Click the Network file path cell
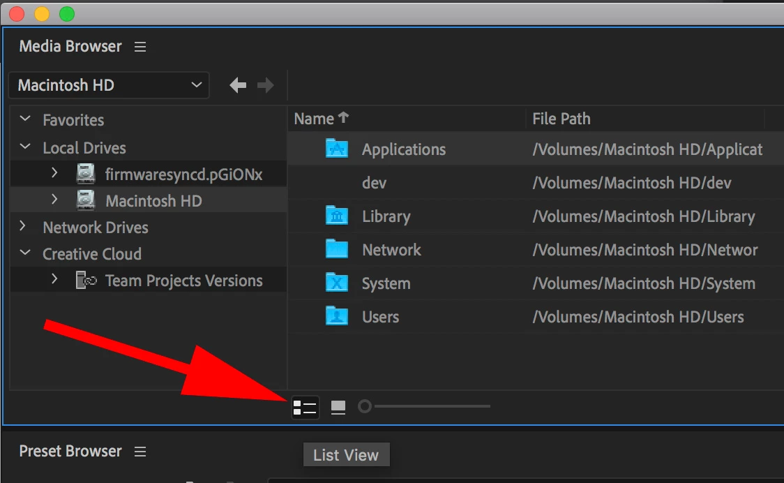784x483 pixels. pyautogui.click(x=645, y=251)
